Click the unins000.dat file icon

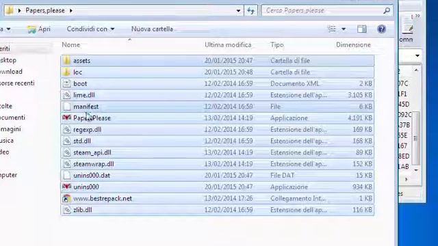click(x=66, y=176)
